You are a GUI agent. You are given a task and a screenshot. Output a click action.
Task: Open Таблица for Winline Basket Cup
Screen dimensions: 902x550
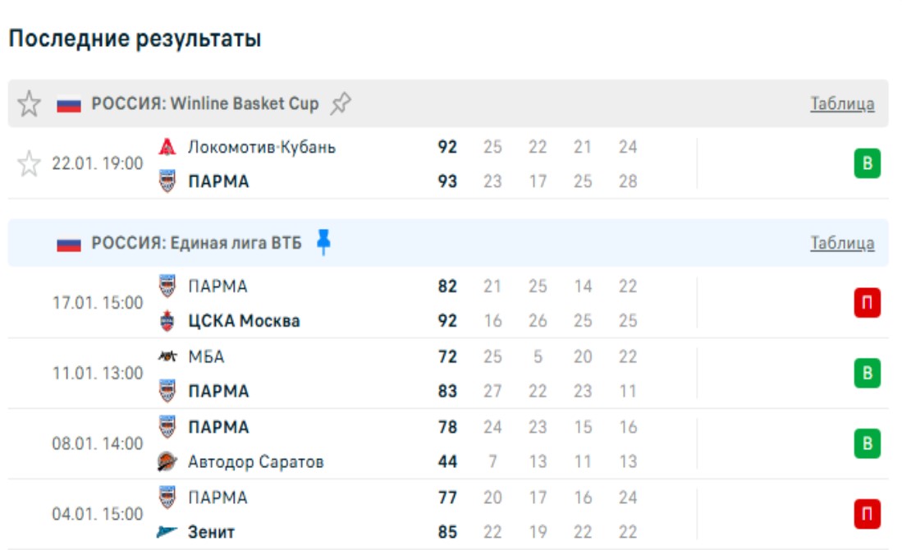point(842,104)
